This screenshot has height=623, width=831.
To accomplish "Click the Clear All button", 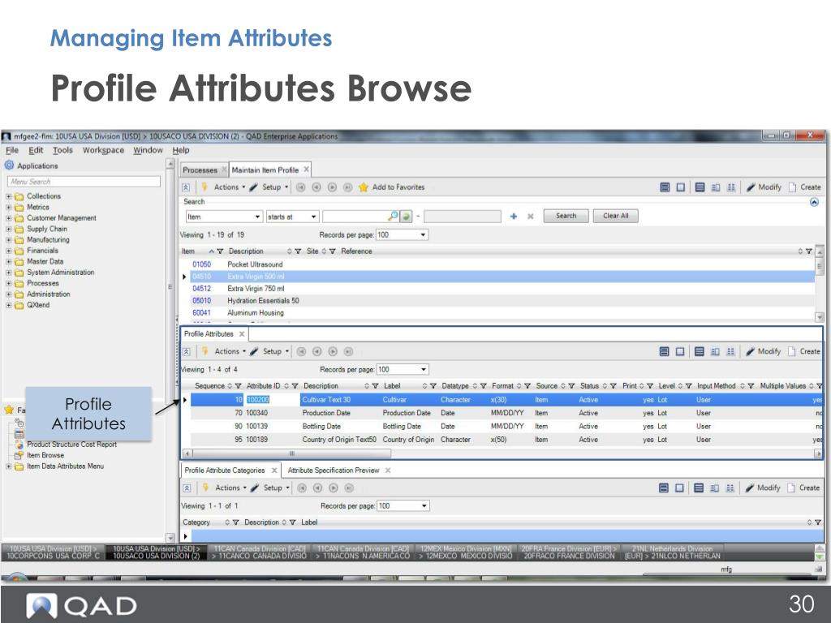I will [x=615, y=216].
